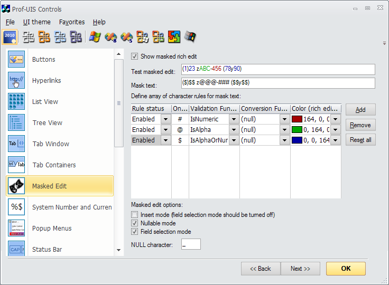
Task: Click the Masked Edit theater masks icon
Action: coord(16,186)
